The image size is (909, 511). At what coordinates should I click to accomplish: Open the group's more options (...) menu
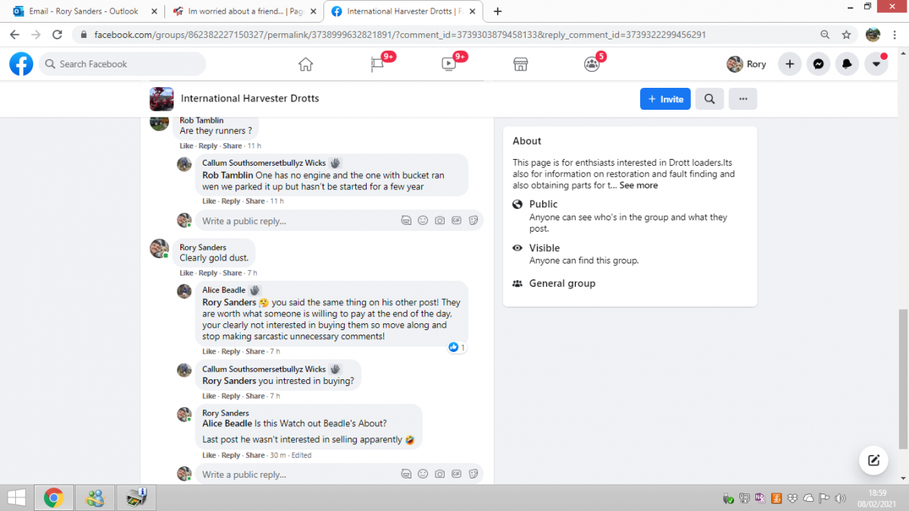click(743, 99)
